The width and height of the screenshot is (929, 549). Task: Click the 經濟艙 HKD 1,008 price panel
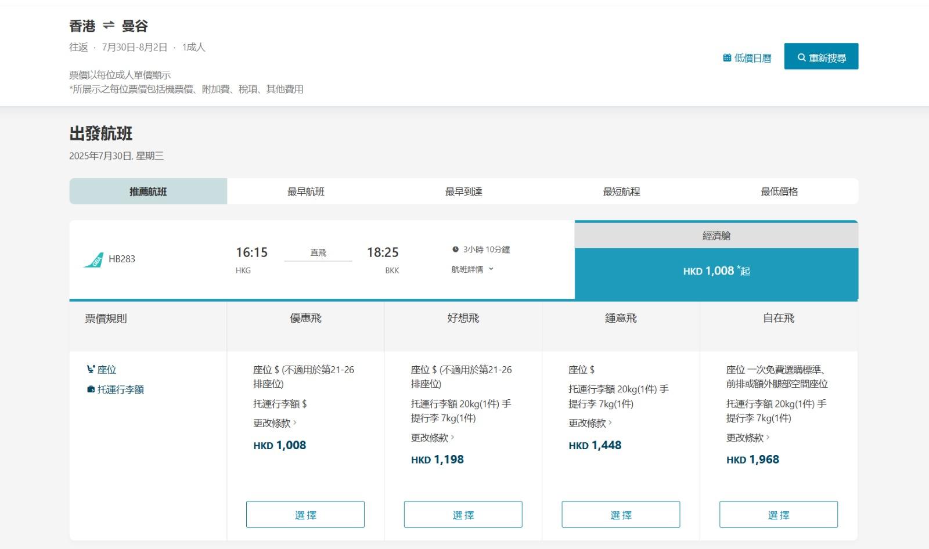pyautogui.click(x=716, y=271)
